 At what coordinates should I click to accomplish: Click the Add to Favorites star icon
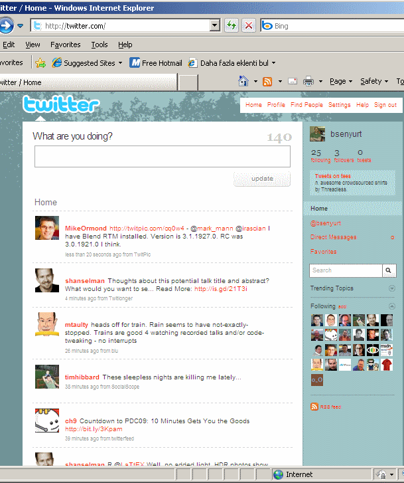click(40, 63)
